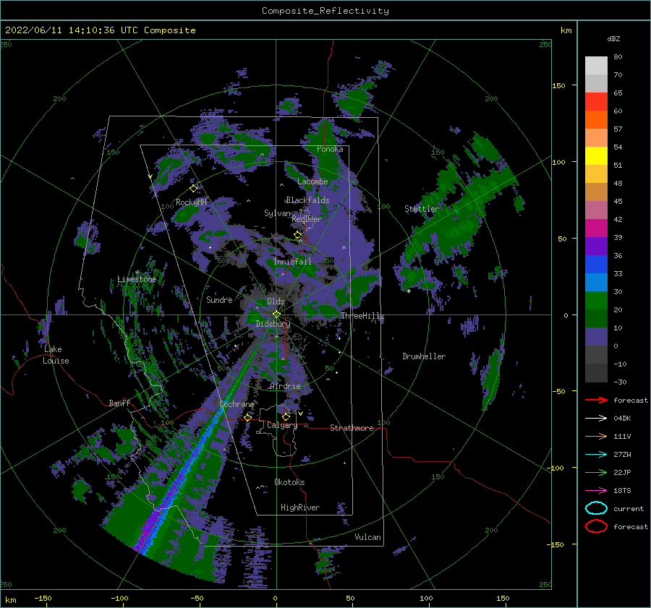Click the Stettler town label

pos(422,209)
